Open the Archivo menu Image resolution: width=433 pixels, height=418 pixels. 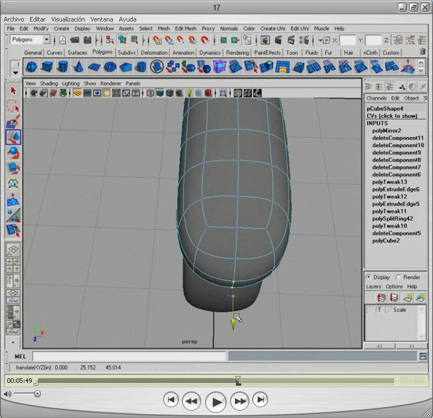(x=14, y=19)
